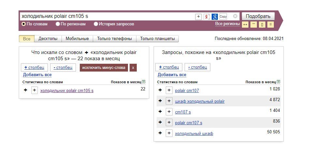Switch to the 'Мобильные' tab
This screenshot has height=160, width=310.
(x=77, y=39)
